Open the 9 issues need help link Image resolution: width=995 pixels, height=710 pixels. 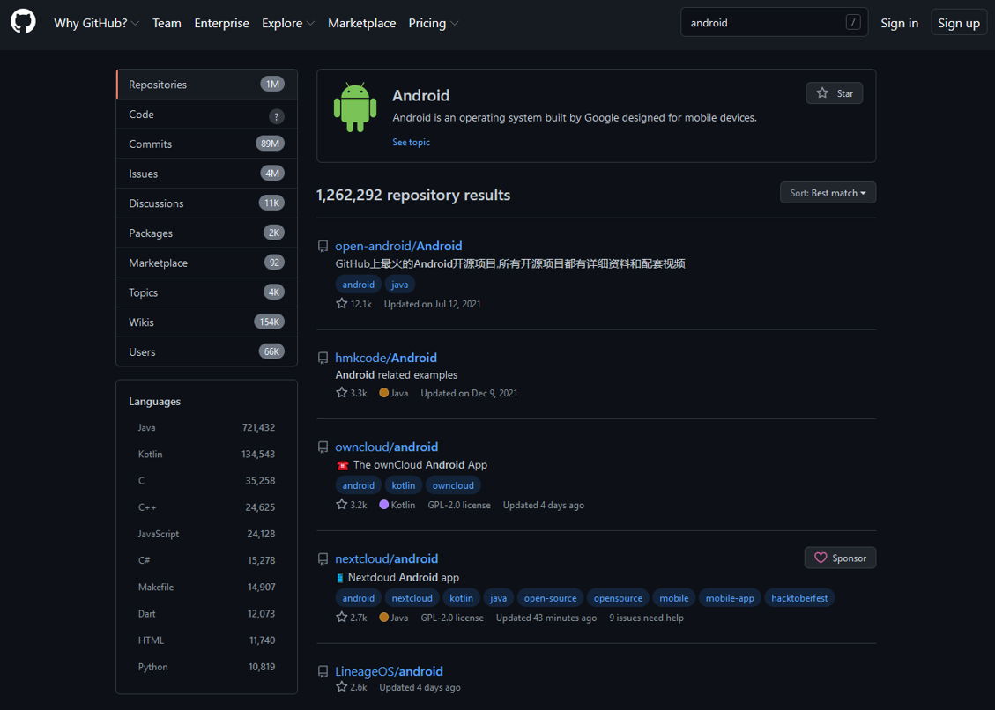tap(646, 618)
